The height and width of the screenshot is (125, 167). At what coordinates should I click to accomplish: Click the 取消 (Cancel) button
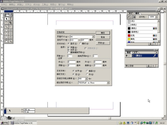click(x=103, y=37)
